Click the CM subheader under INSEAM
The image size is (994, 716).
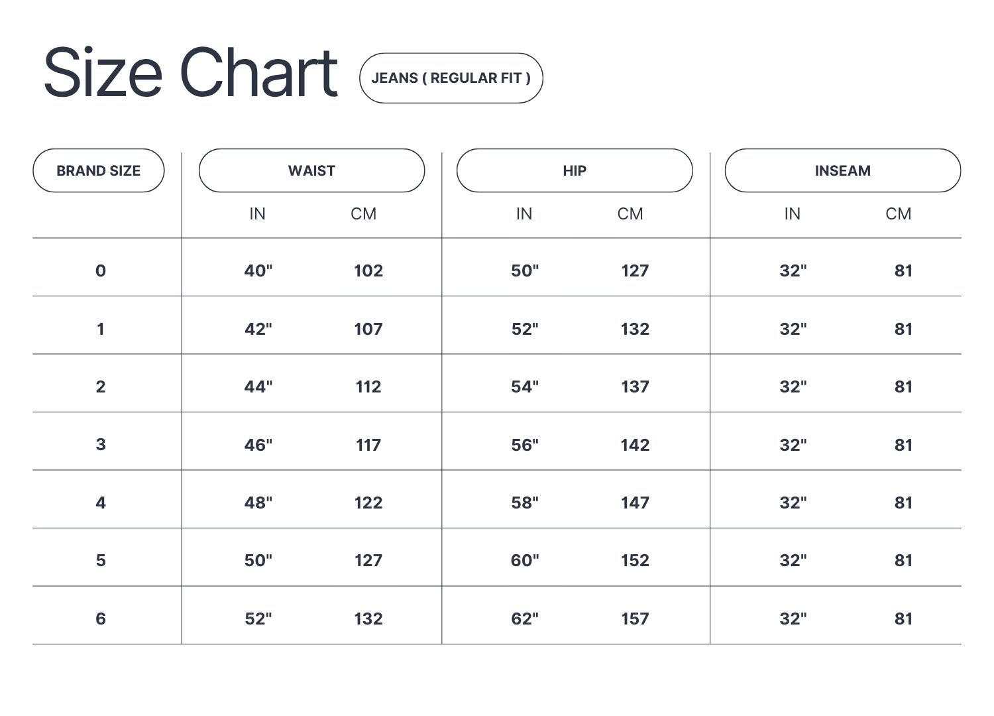(898, 214)
